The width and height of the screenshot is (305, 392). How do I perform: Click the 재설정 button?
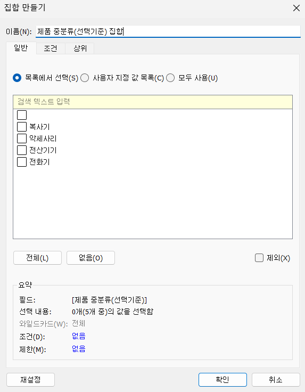[x=30, y=380]
